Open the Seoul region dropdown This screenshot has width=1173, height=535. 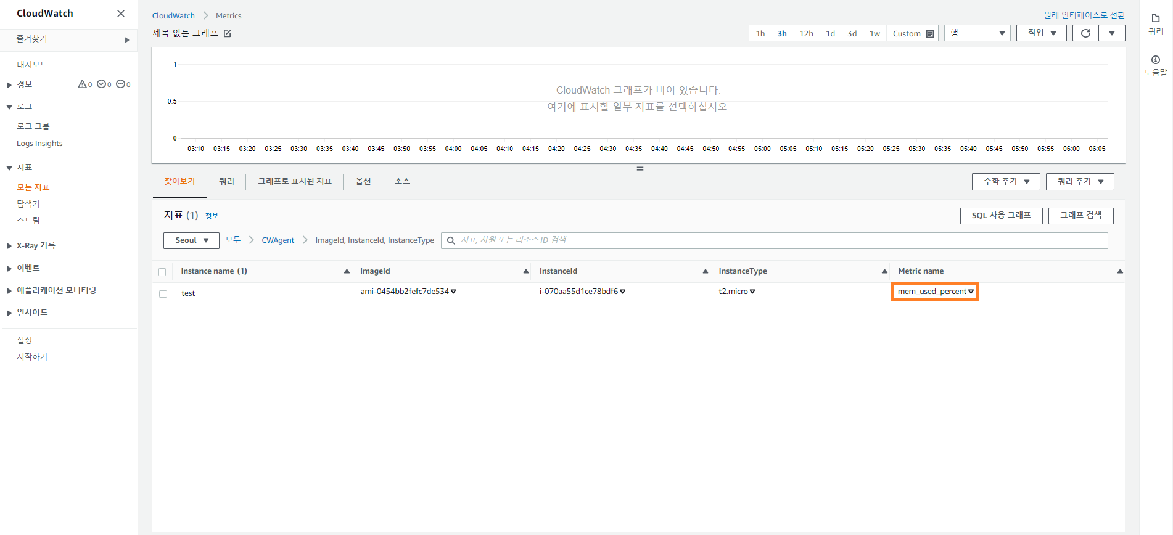click(x=191, y=240)
